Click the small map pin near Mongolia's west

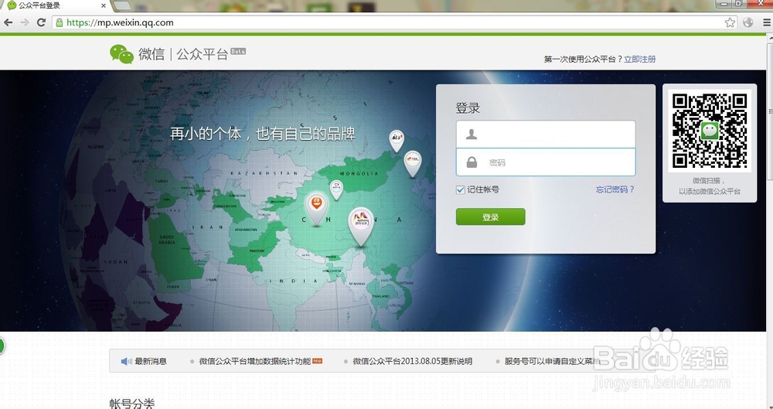(336, 189)
